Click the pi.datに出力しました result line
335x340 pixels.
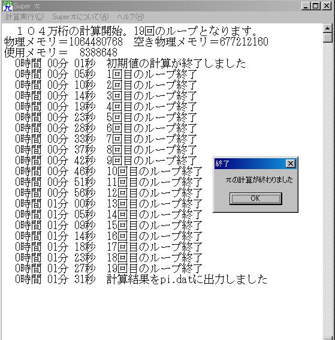(141, 279)
